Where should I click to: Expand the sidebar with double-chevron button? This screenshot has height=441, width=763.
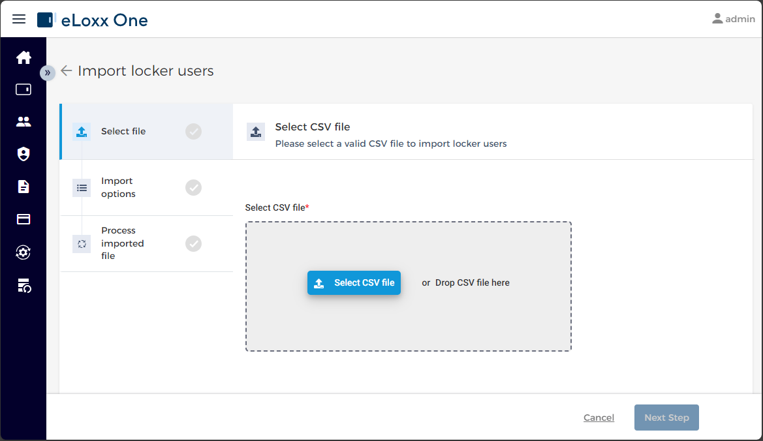[47, 73]
